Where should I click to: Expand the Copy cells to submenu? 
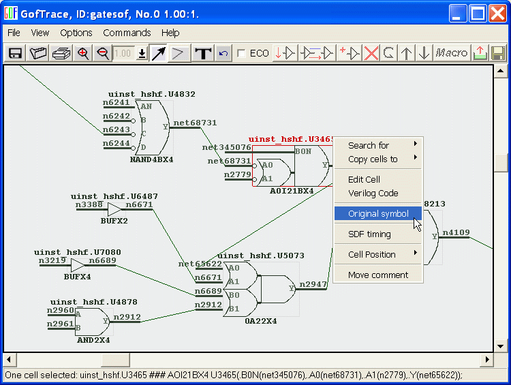point(378,159)
